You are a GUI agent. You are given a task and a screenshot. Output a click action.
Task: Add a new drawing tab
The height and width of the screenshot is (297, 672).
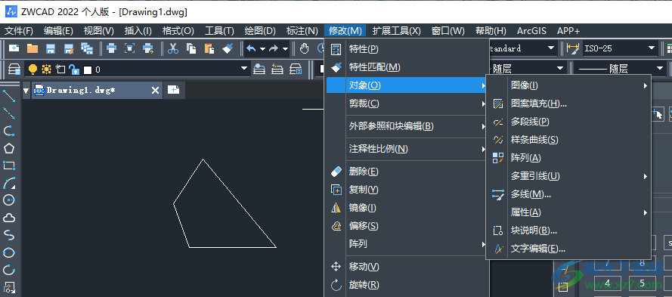tap(174, 90)
